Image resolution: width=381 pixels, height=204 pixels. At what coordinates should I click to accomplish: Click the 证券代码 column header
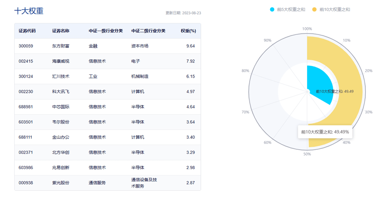27,31
